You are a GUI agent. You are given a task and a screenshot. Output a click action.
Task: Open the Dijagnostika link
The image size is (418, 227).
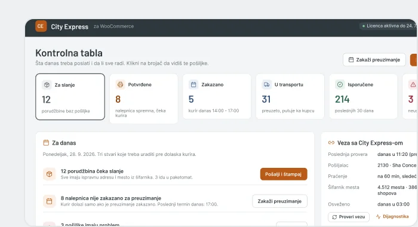pyautogui.click(x=392, y=217)
